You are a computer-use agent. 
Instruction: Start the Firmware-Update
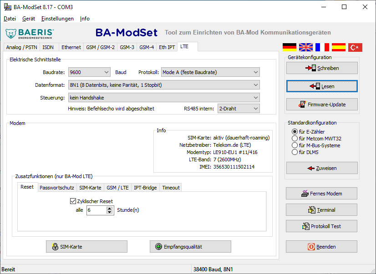coord(322,105)
